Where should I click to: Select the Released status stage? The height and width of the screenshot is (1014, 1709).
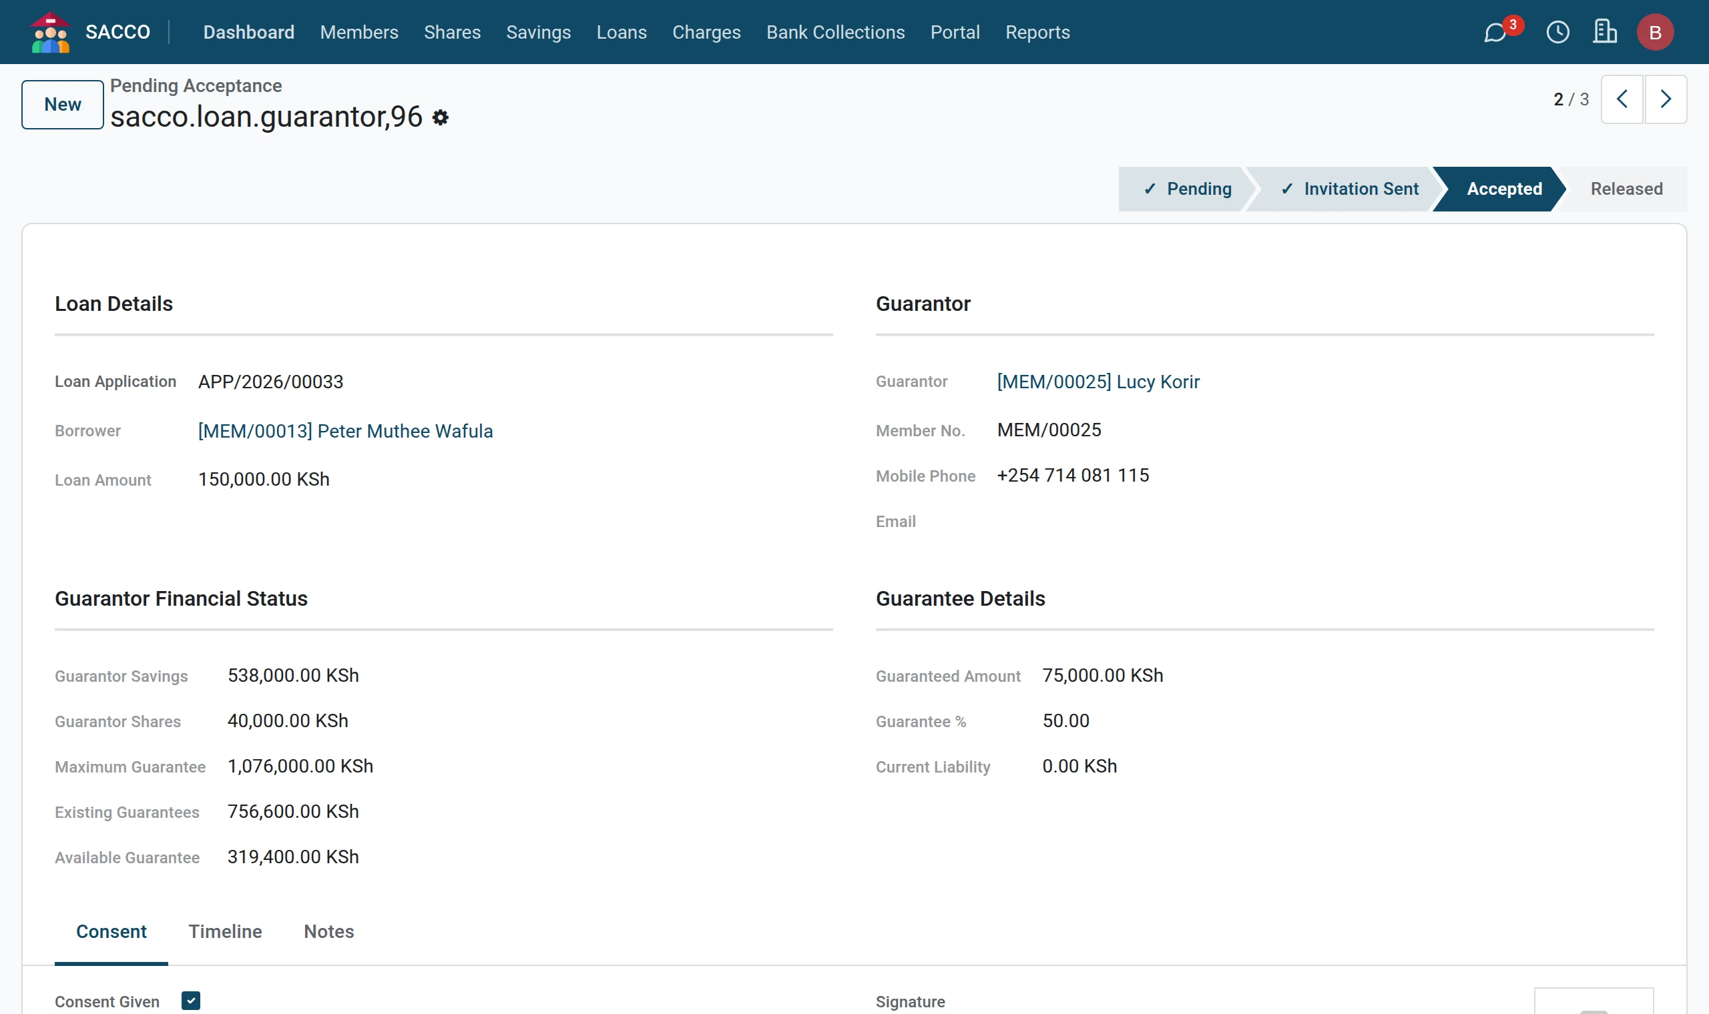tap(1626, 189)
